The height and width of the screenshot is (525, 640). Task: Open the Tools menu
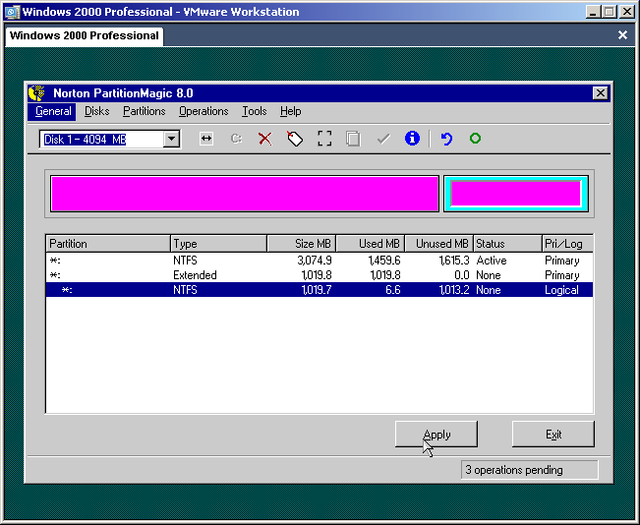click(254, 111)
